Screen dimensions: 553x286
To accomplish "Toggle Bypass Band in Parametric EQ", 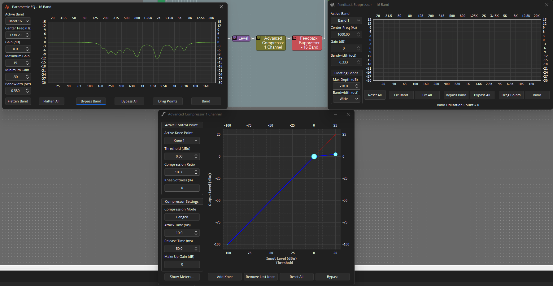I will tap(91, 101).
